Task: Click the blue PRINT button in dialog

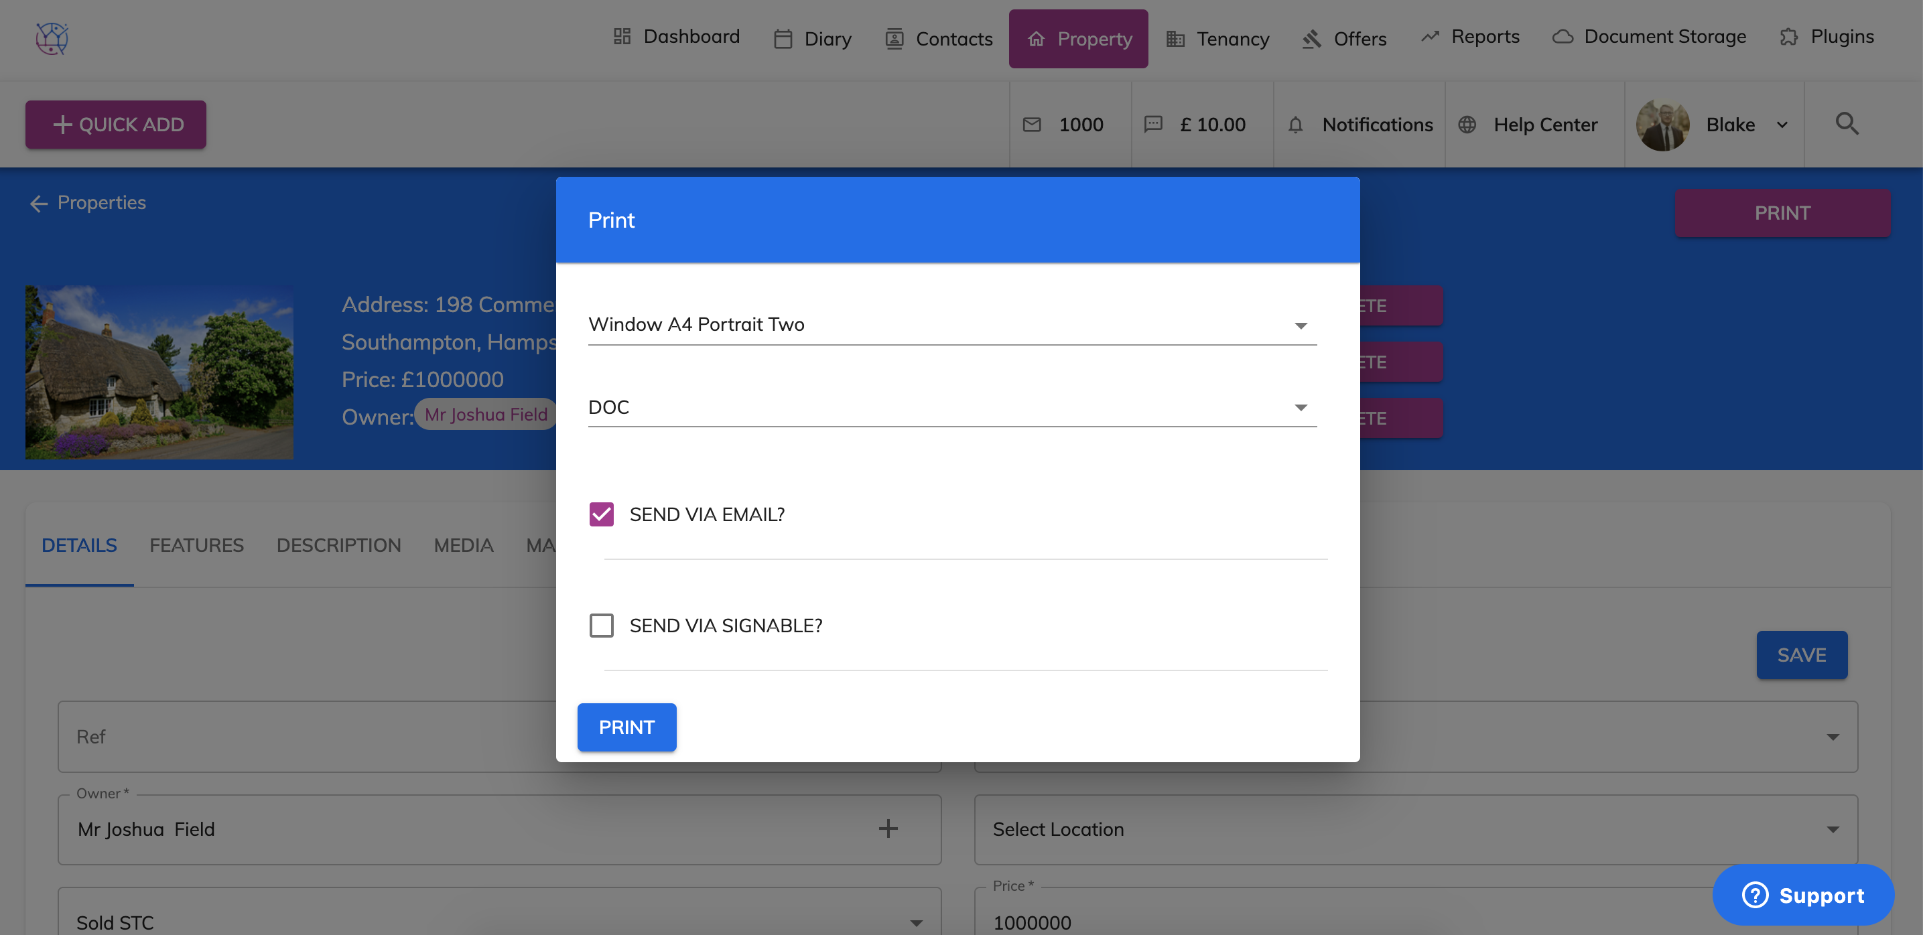Action: 626,727
